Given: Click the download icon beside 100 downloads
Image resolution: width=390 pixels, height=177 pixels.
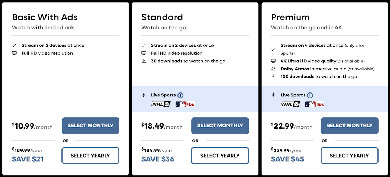Looking at the screenshot, I should coord(273,76).
